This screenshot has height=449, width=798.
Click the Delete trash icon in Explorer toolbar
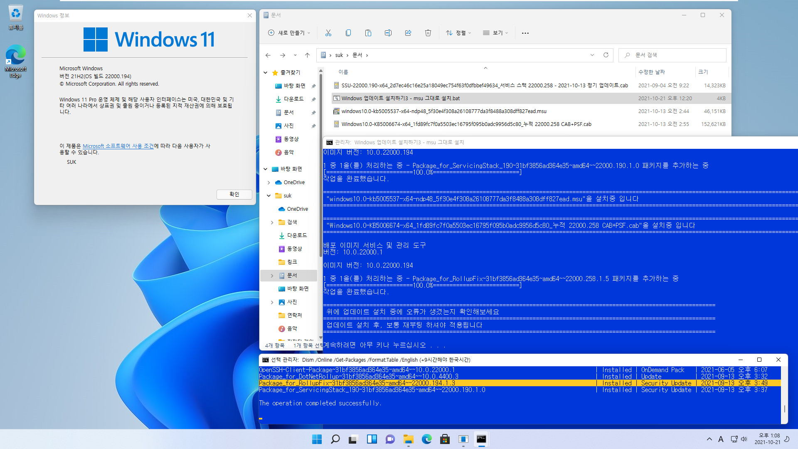point(428,33)
